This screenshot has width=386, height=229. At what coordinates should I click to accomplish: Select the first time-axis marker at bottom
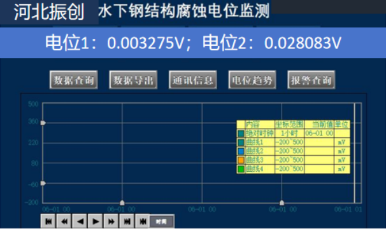coord(122,203)
